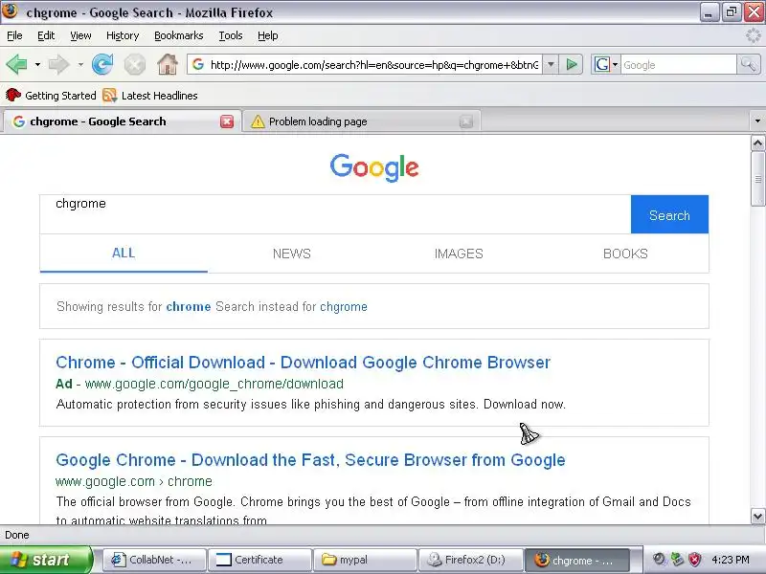Open the list all tabs dropdown

click(757, 121)
